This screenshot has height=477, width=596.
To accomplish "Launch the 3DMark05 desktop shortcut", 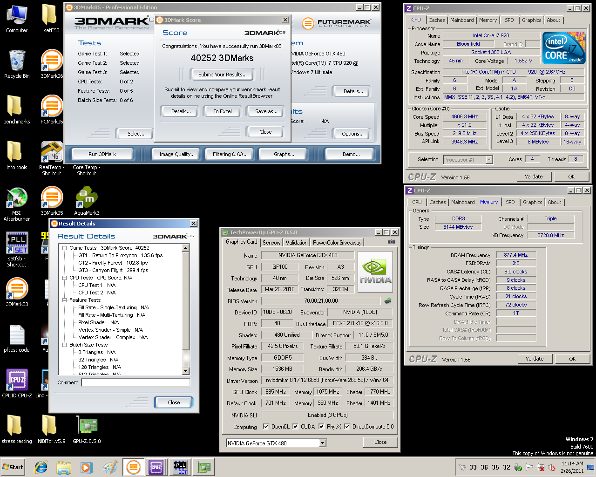I will point(51,201).
